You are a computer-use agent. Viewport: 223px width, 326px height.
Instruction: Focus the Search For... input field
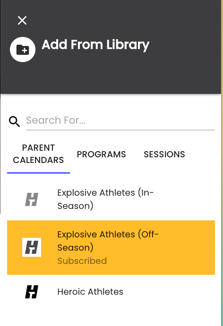120,120
